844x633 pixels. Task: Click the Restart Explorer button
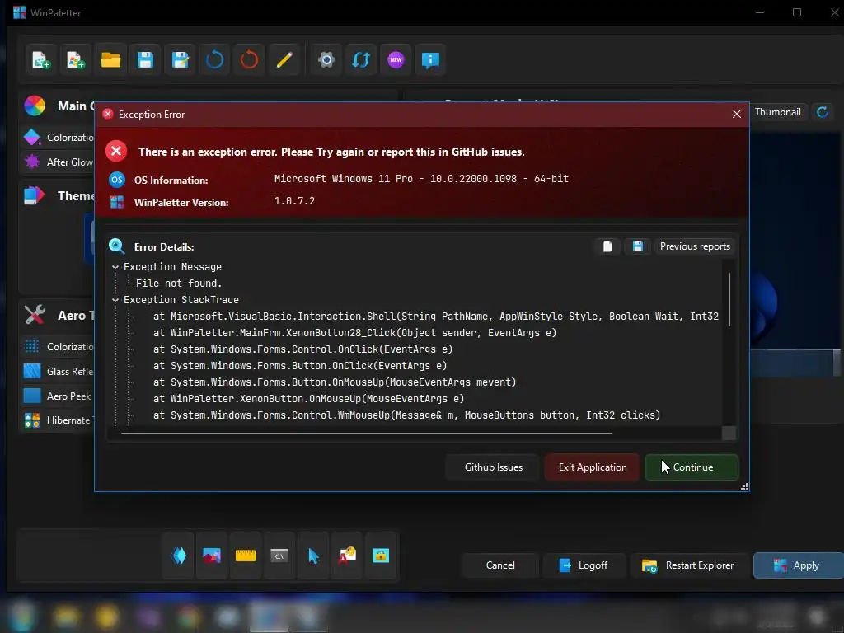[x=688, y=565]
